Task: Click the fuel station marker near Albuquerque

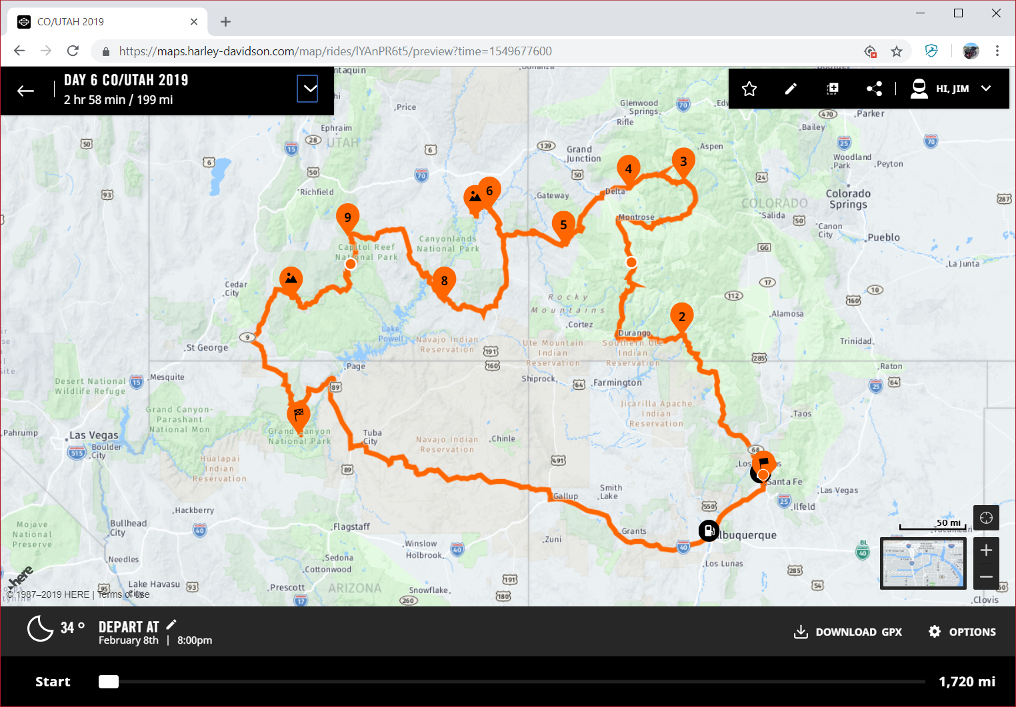Action: (x=709, y=530)
